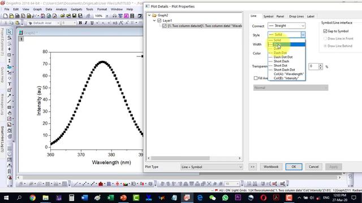362x203 pixels.
Task: Toggle the Layer1 checkbox in the plot tree
Action: pos(160,20)
